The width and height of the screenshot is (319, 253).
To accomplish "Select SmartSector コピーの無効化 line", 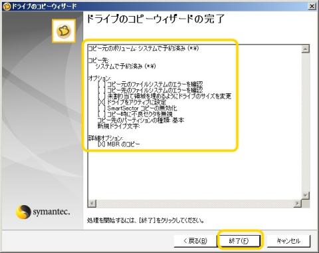I will 138,108.
